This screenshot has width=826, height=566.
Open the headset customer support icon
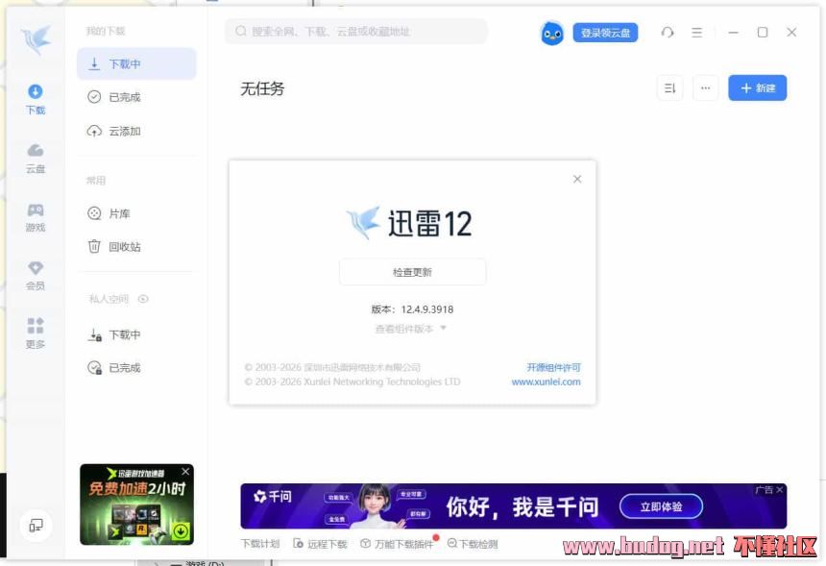click(668, 33)
